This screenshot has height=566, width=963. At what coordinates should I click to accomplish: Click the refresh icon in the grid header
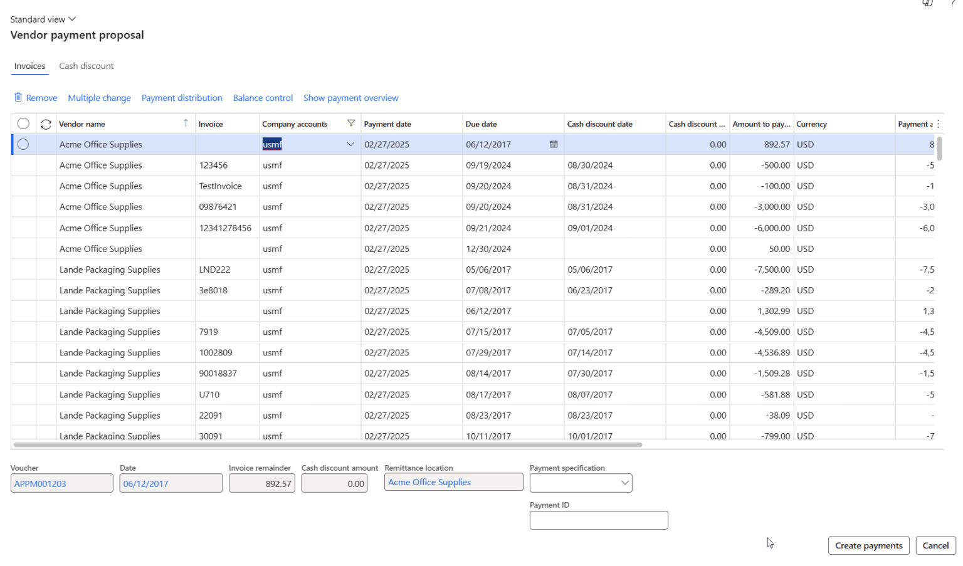[45, 124]
